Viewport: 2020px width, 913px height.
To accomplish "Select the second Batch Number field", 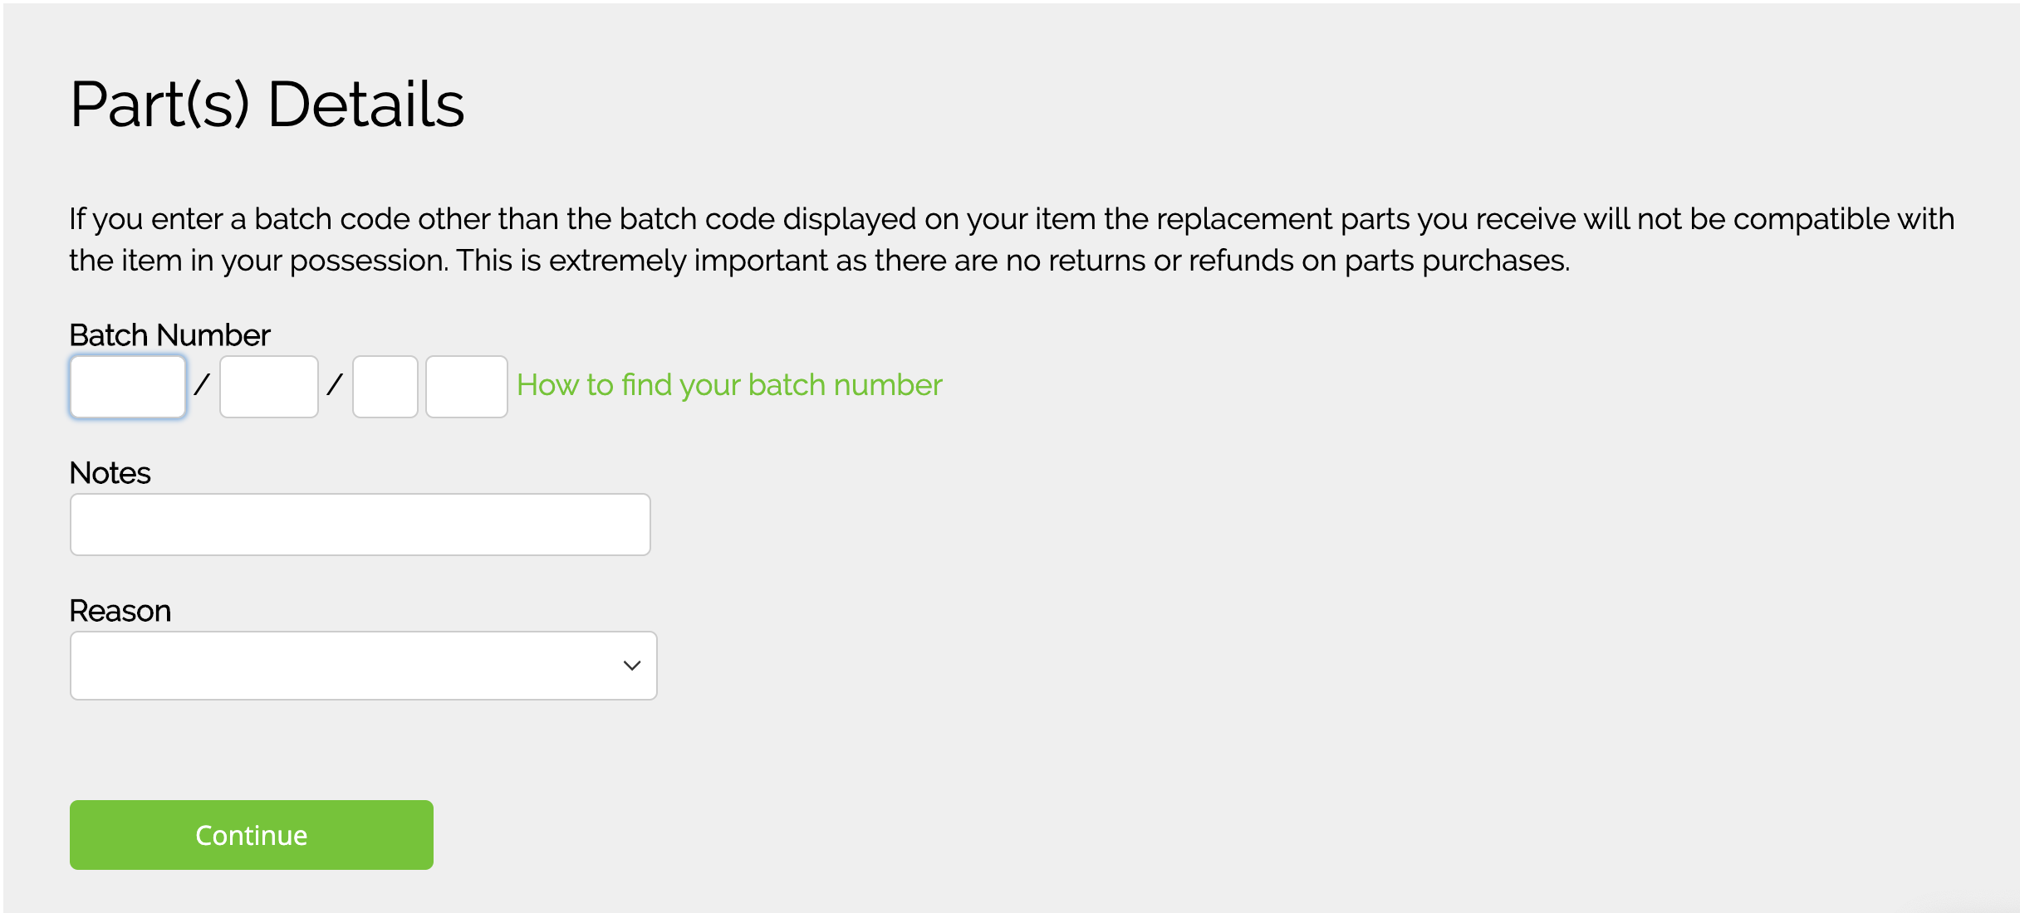I will 269,387.
